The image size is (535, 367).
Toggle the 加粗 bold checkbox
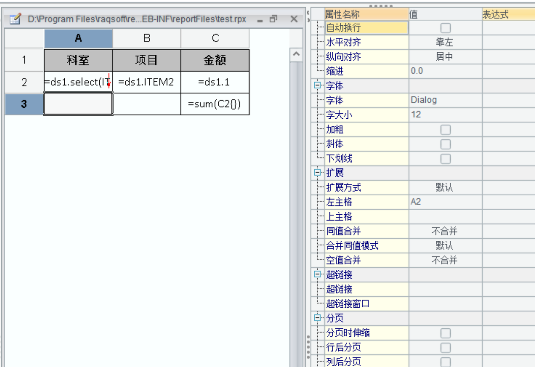(x=445, y=130)
